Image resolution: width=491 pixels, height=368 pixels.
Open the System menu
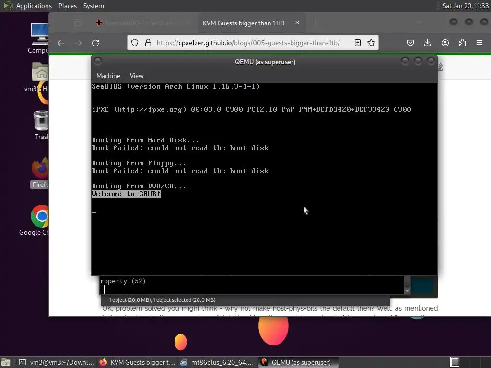pyautogui.click(x=94, y=6)
